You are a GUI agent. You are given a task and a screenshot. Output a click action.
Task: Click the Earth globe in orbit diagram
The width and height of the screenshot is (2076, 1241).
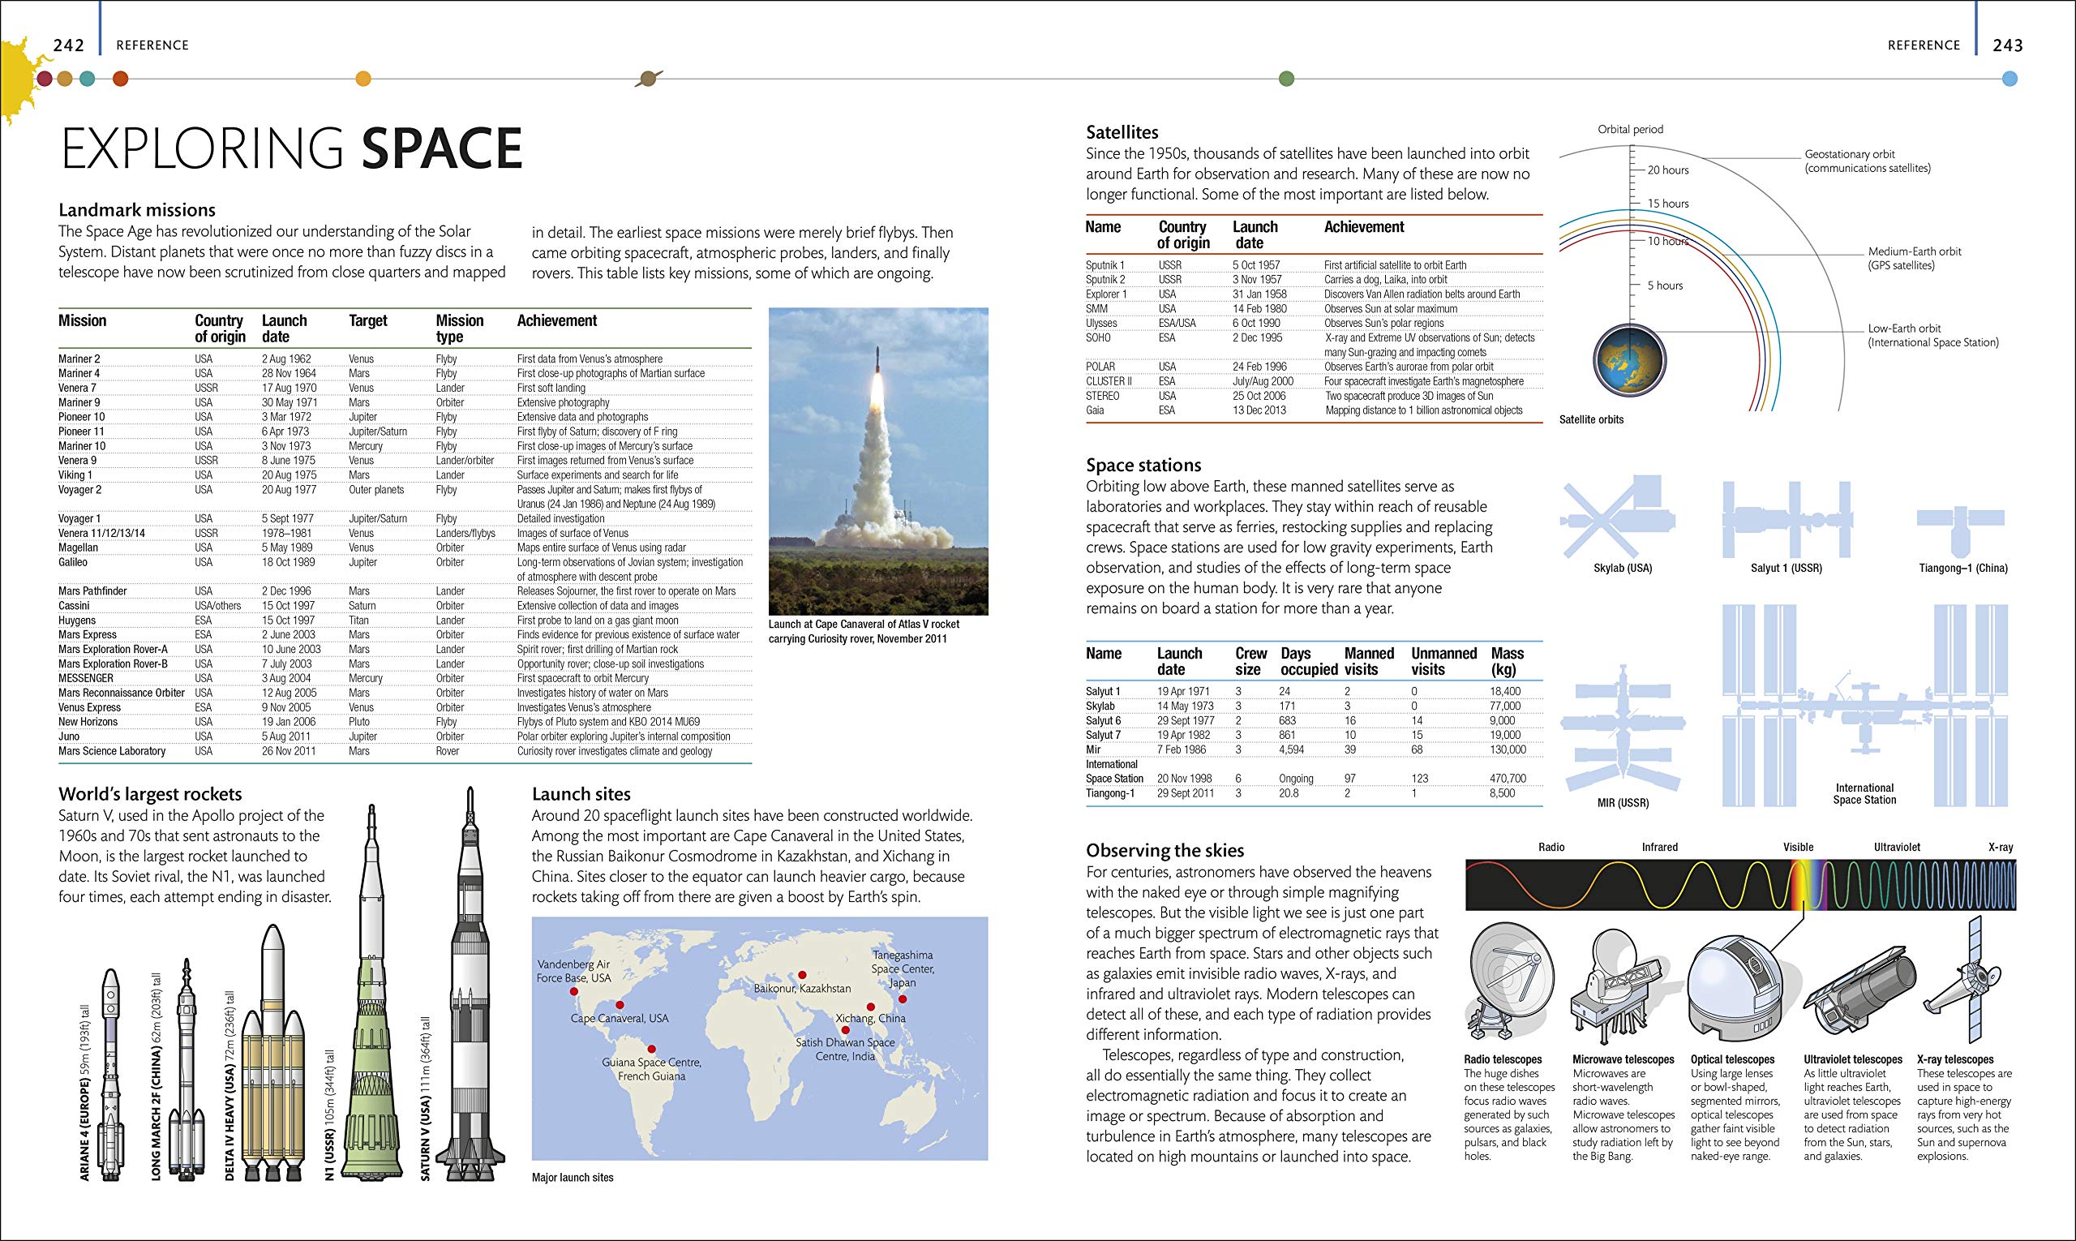[x=1630, y=361]
